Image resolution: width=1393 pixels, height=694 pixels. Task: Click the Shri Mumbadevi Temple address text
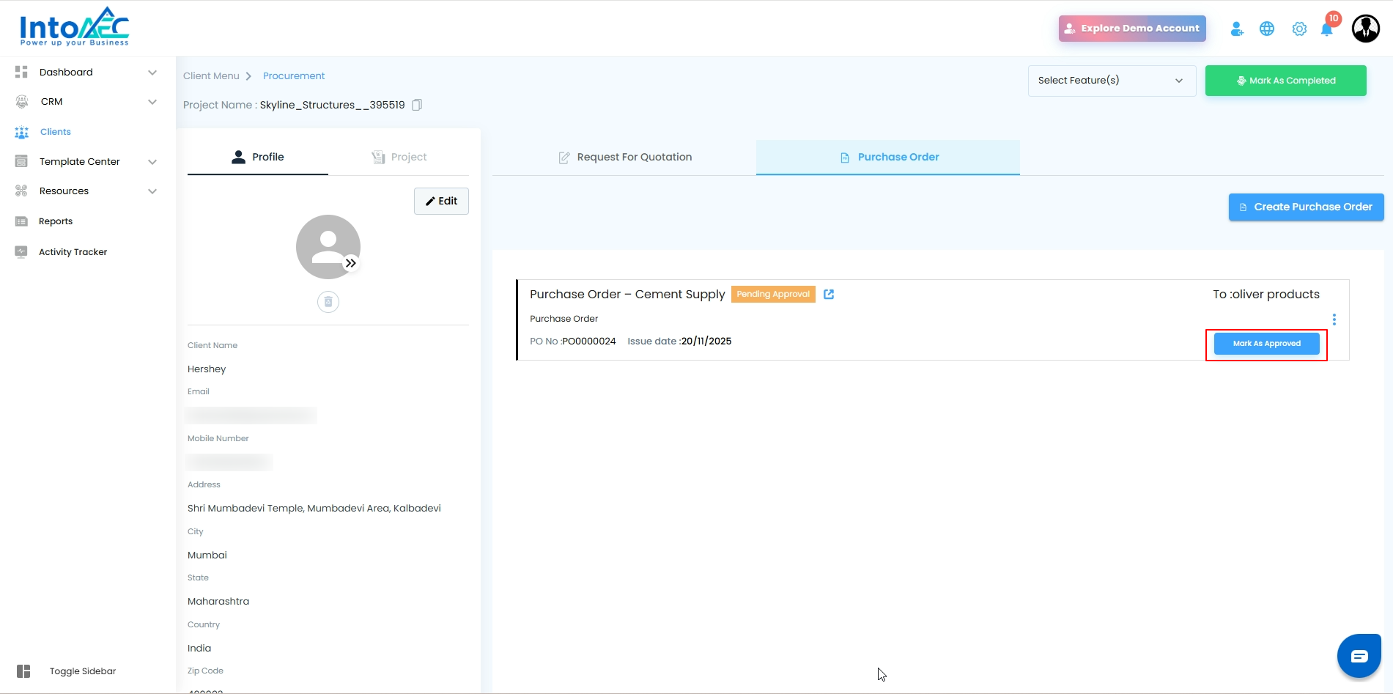pyautogui.click(x=314, y=509)
